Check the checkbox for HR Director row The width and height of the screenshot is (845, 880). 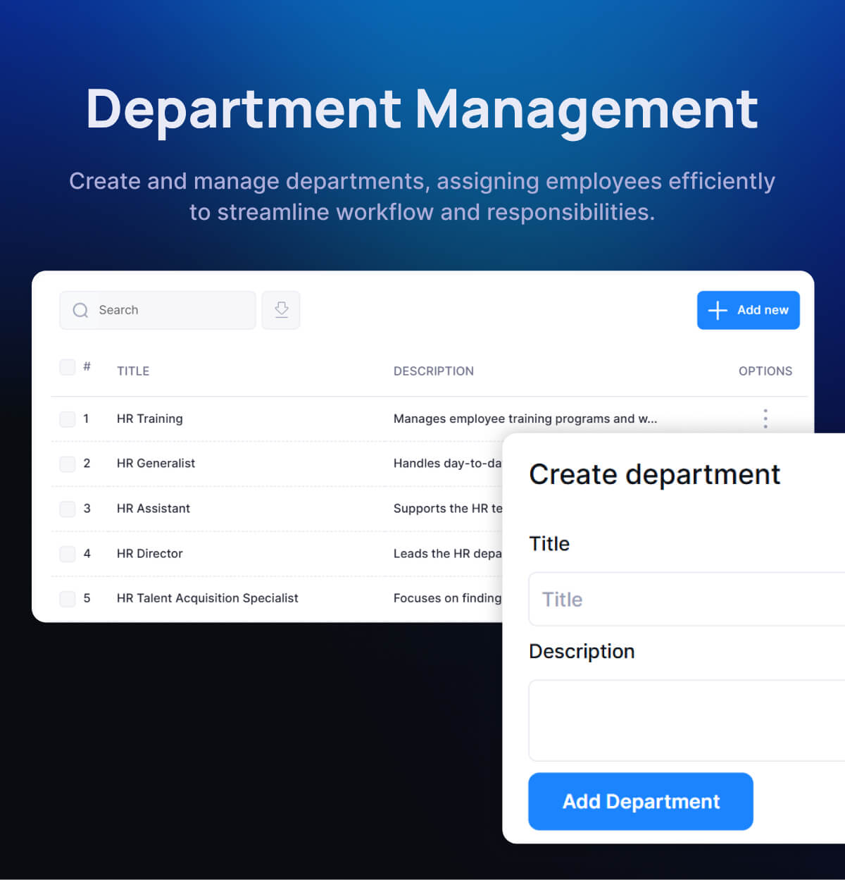point(67,554)
